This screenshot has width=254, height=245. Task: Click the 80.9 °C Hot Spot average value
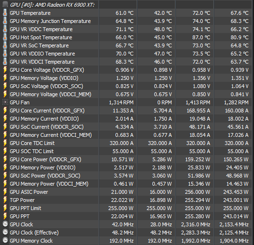tap(239, 37)
